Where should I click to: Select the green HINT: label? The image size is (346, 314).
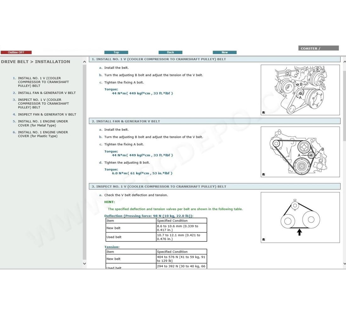pyautogui.click(x=109, y=202)
